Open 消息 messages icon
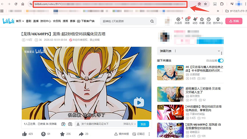This screenshot has width=247, height=139. tap(187, 21)
